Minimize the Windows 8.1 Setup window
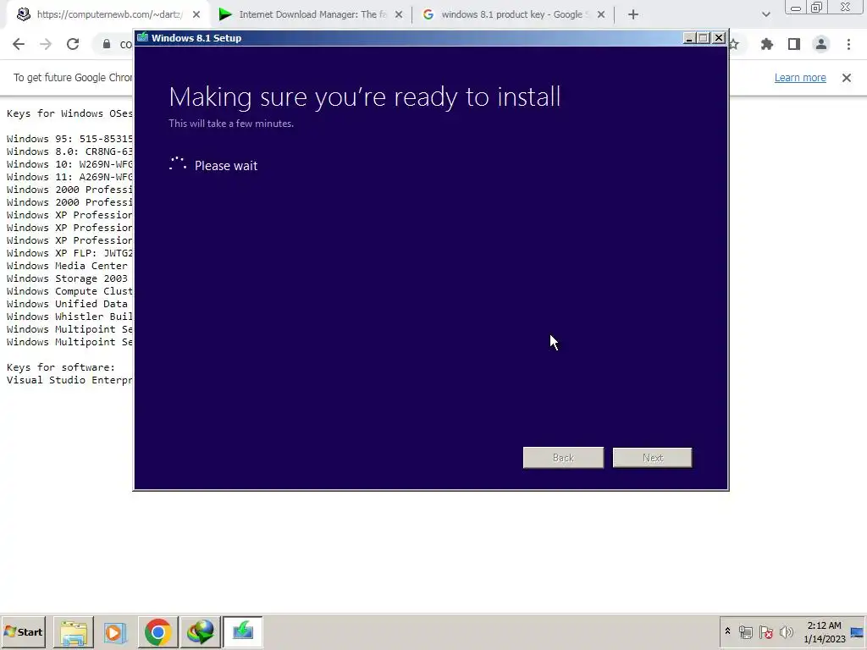Image resolution: width=867 pixels, height=650 pixels. pyautogui.click(x=689, y=37)
